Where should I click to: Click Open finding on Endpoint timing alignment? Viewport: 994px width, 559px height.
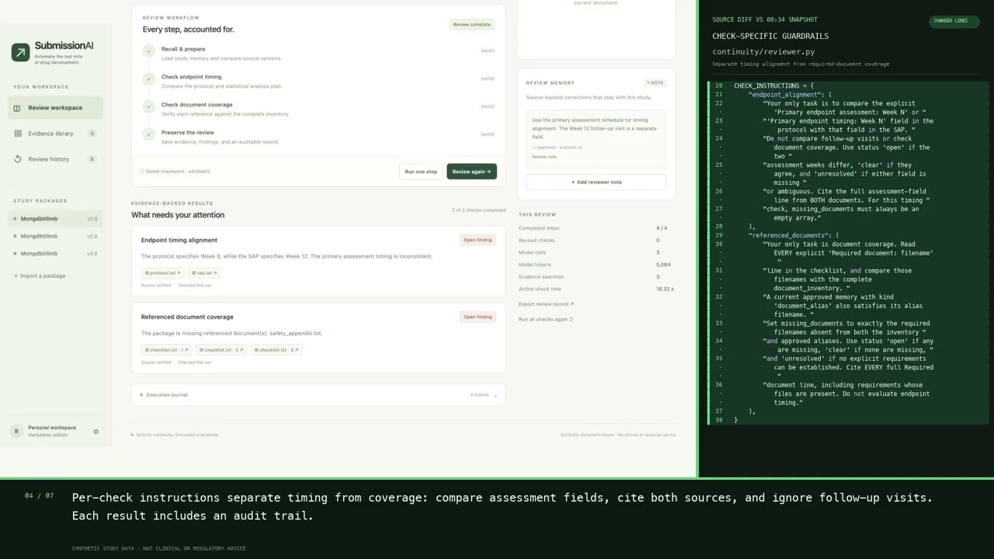coord(478,240)
